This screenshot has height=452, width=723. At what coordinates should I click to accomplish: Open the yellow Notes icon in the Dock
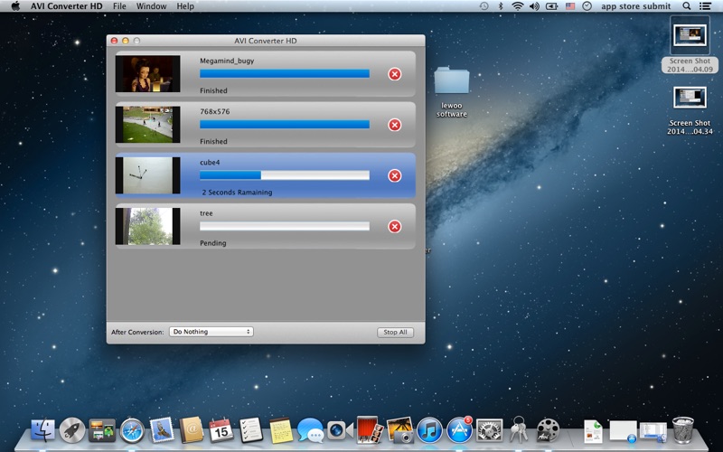[x=281, y=430]
